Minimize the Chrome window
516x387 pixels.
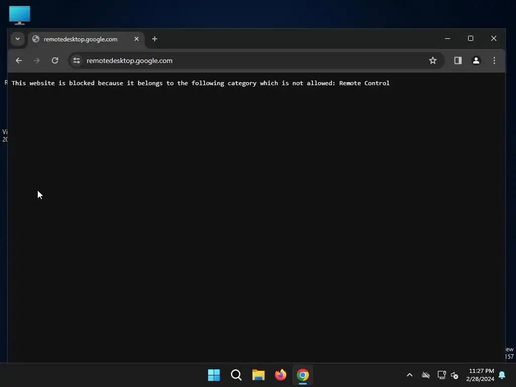coord(447,38)
